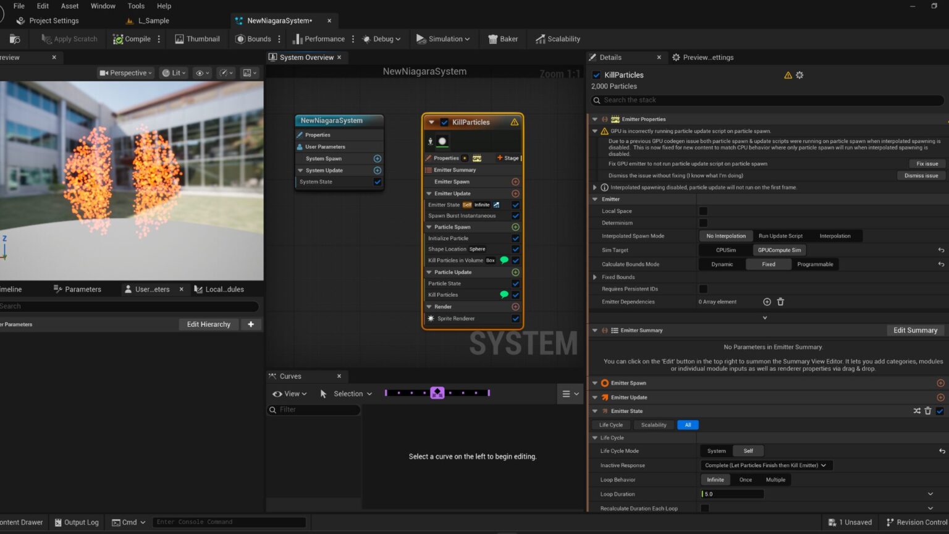Click the Bounds toolbar icon

(x=253, y=38)
